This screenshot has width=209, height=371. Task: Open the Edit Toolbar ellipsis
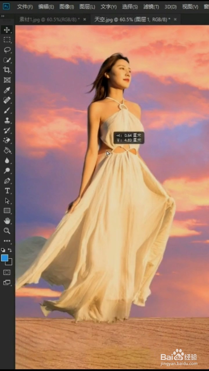[x=7, y=241]
